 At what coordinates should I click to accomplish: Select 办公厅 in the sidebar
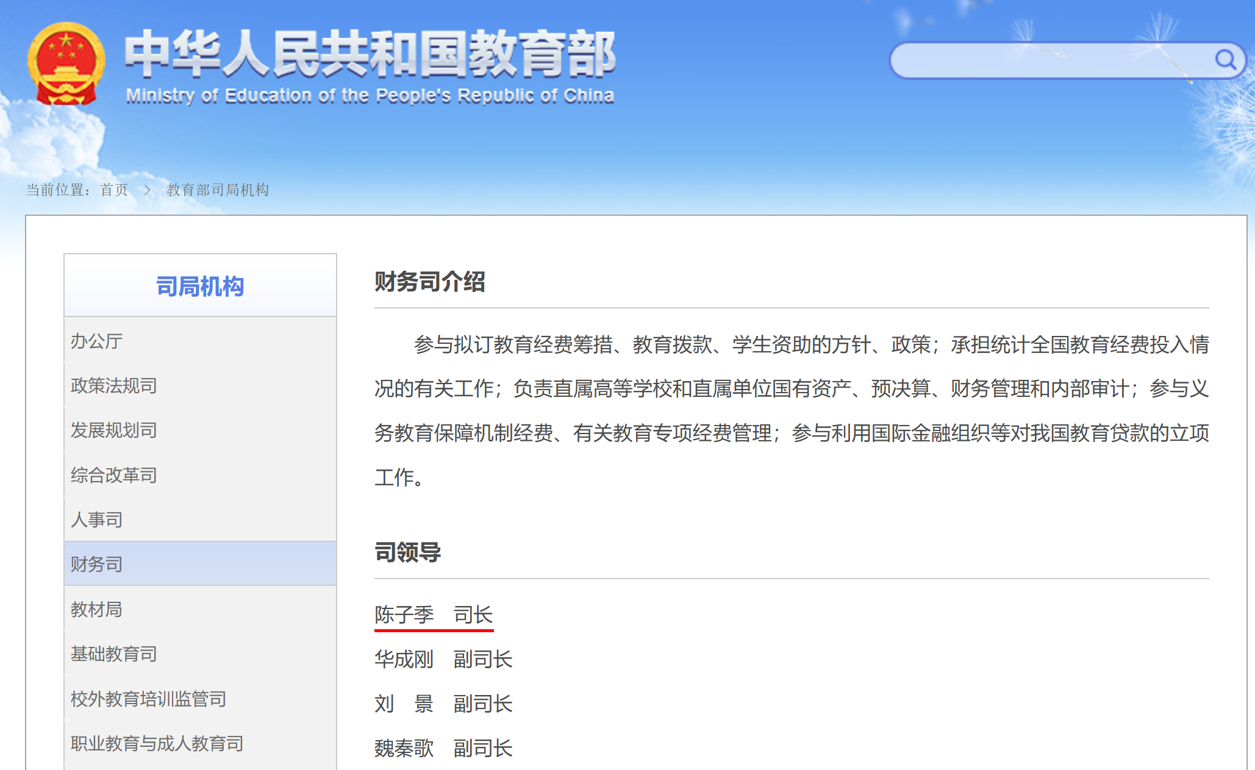tap(96, 341)
